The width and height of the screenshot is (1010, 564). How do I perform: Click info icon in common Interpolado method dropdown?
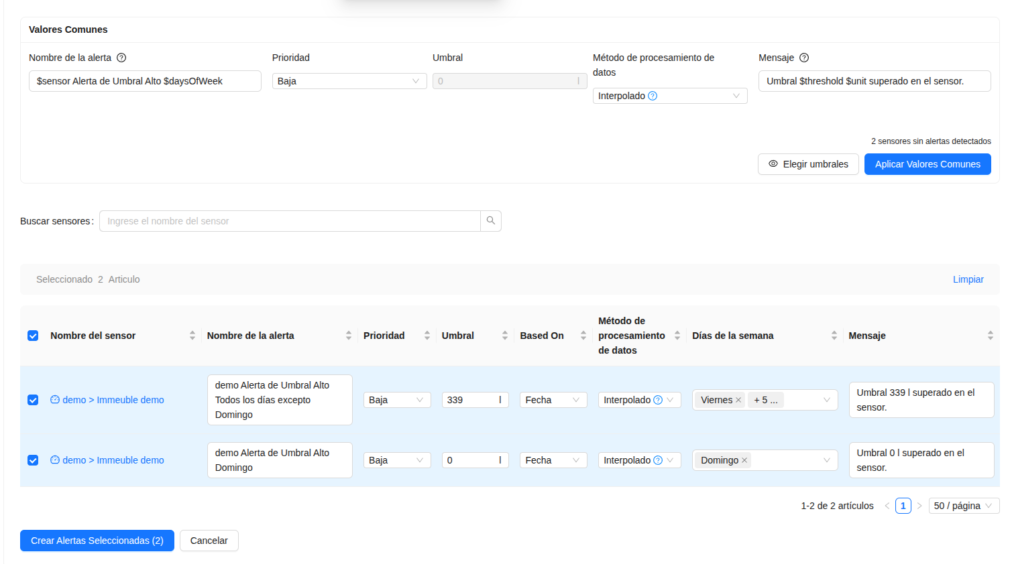pos(653,96)
